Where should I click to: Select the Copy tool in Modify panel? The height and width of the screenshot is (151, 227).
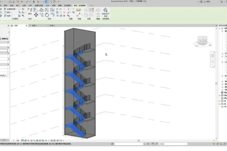(x=42, y=15)
